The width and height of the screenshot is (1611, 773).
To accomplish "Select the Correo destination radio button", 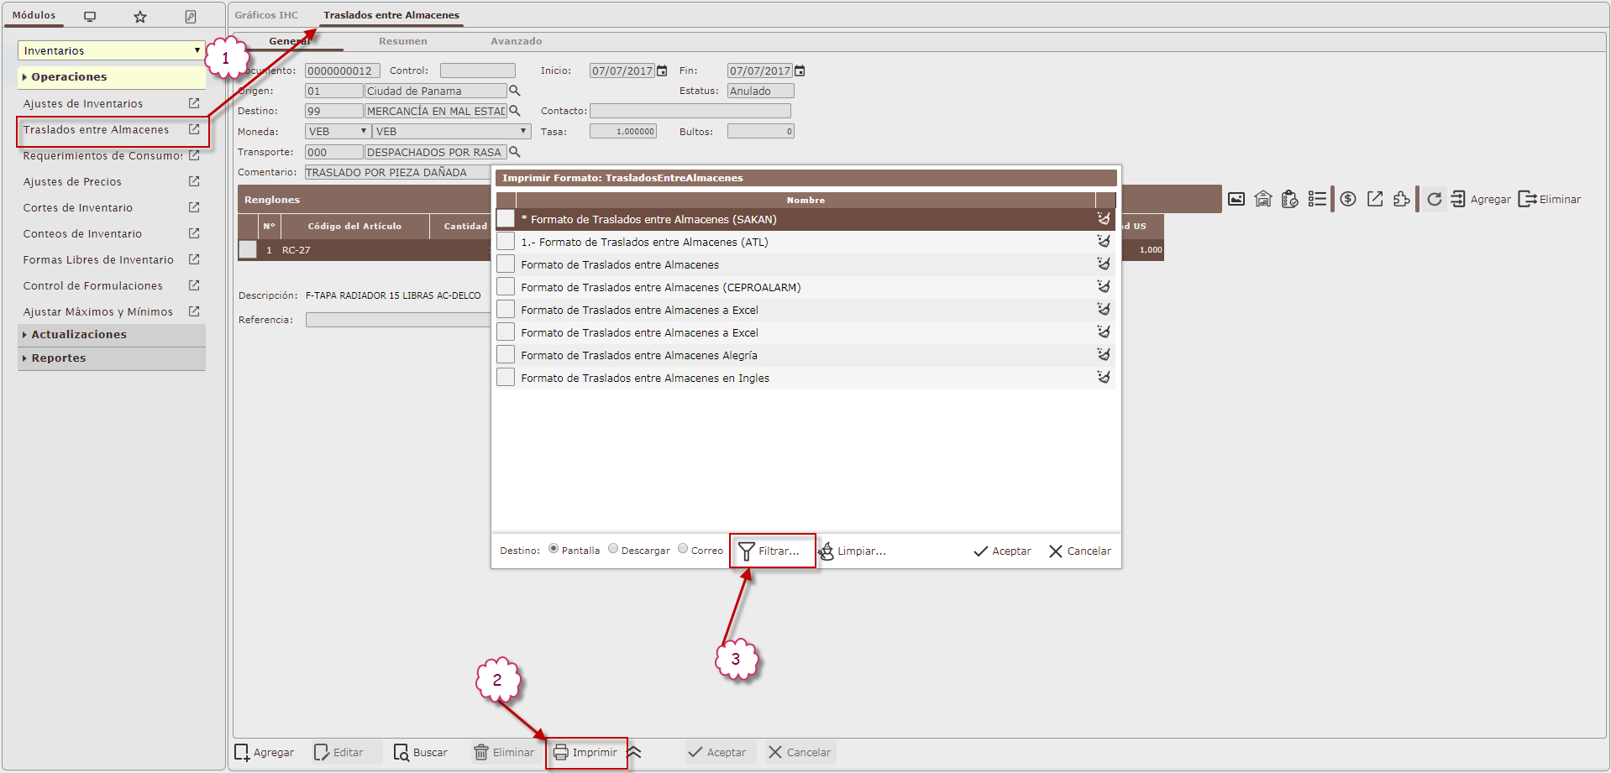I will (683, 549).
